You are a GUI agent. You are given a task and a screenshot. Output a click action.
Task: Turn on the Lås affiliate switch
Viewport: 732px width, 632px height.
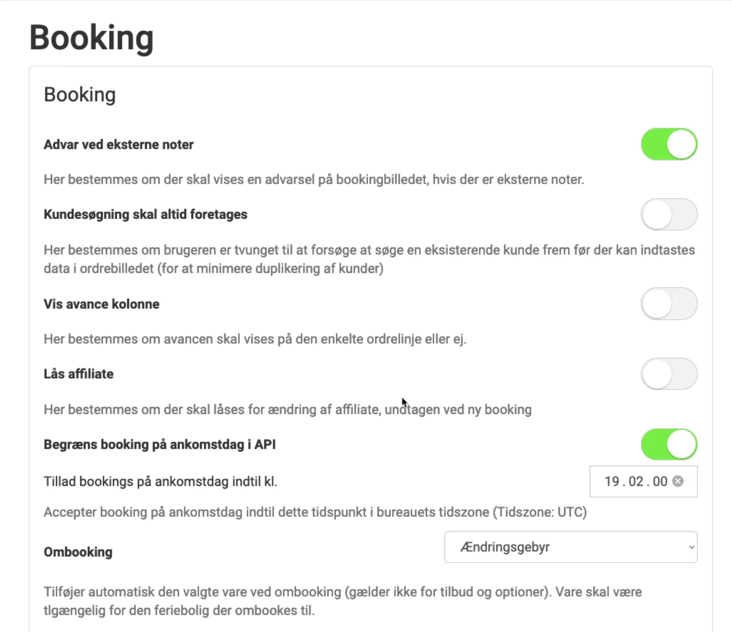[669, 374]
